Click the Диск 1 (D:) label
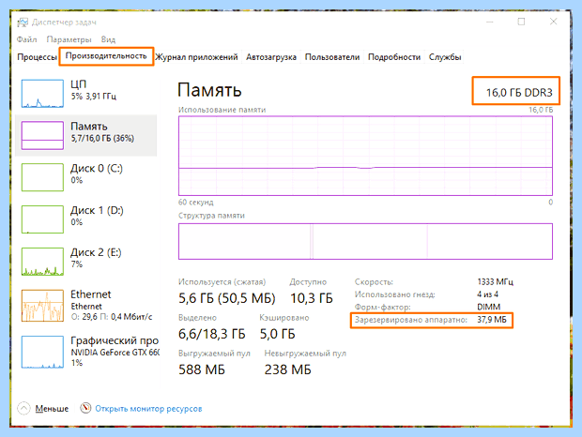Image resolution: width=582 pixels, height=437 pixels. (97, 211)
